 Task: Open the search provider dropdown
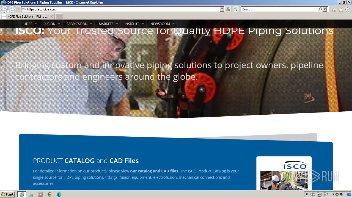(325, 9)
